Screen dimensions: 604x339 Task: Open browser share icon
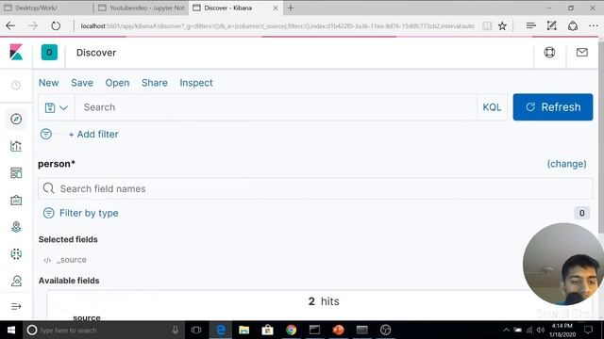point(573,25)
